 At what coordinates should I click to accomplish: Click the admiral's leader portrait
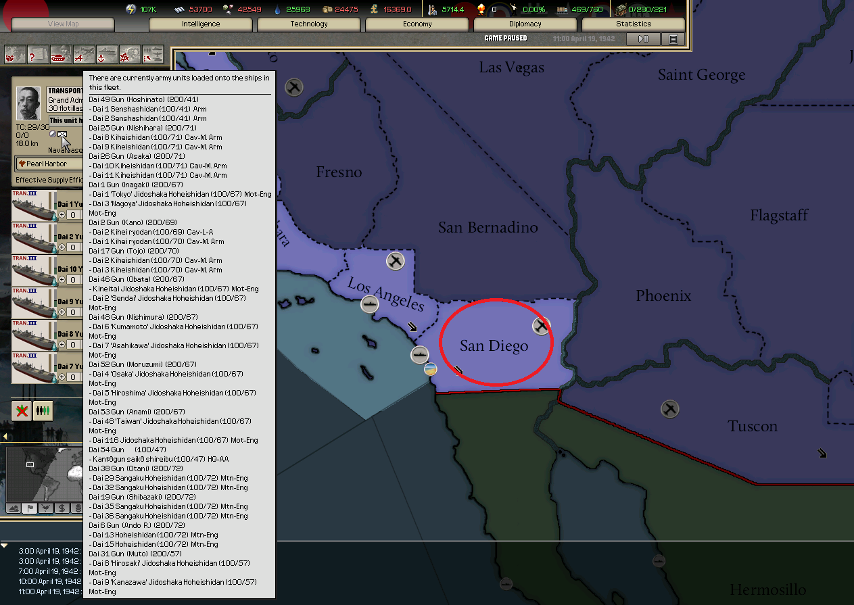click(28, 103)
